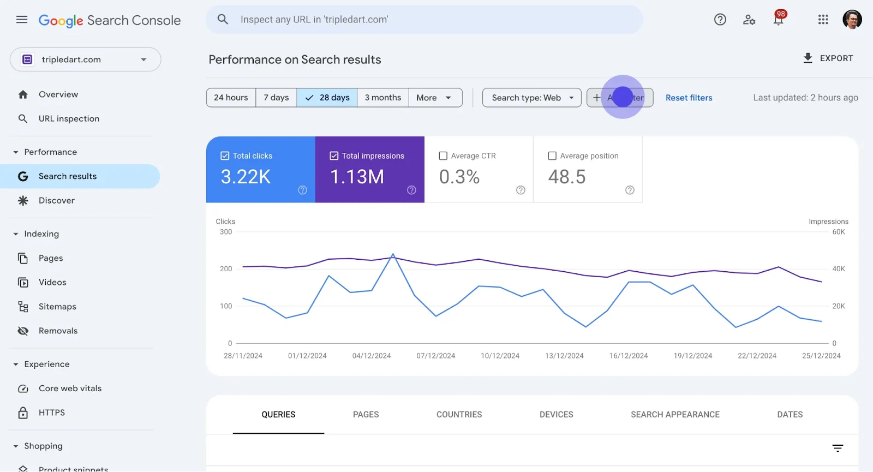This screenshot has height=472, width=873.
Task: Click the Search results Google G icon
Action: [23, 176]
